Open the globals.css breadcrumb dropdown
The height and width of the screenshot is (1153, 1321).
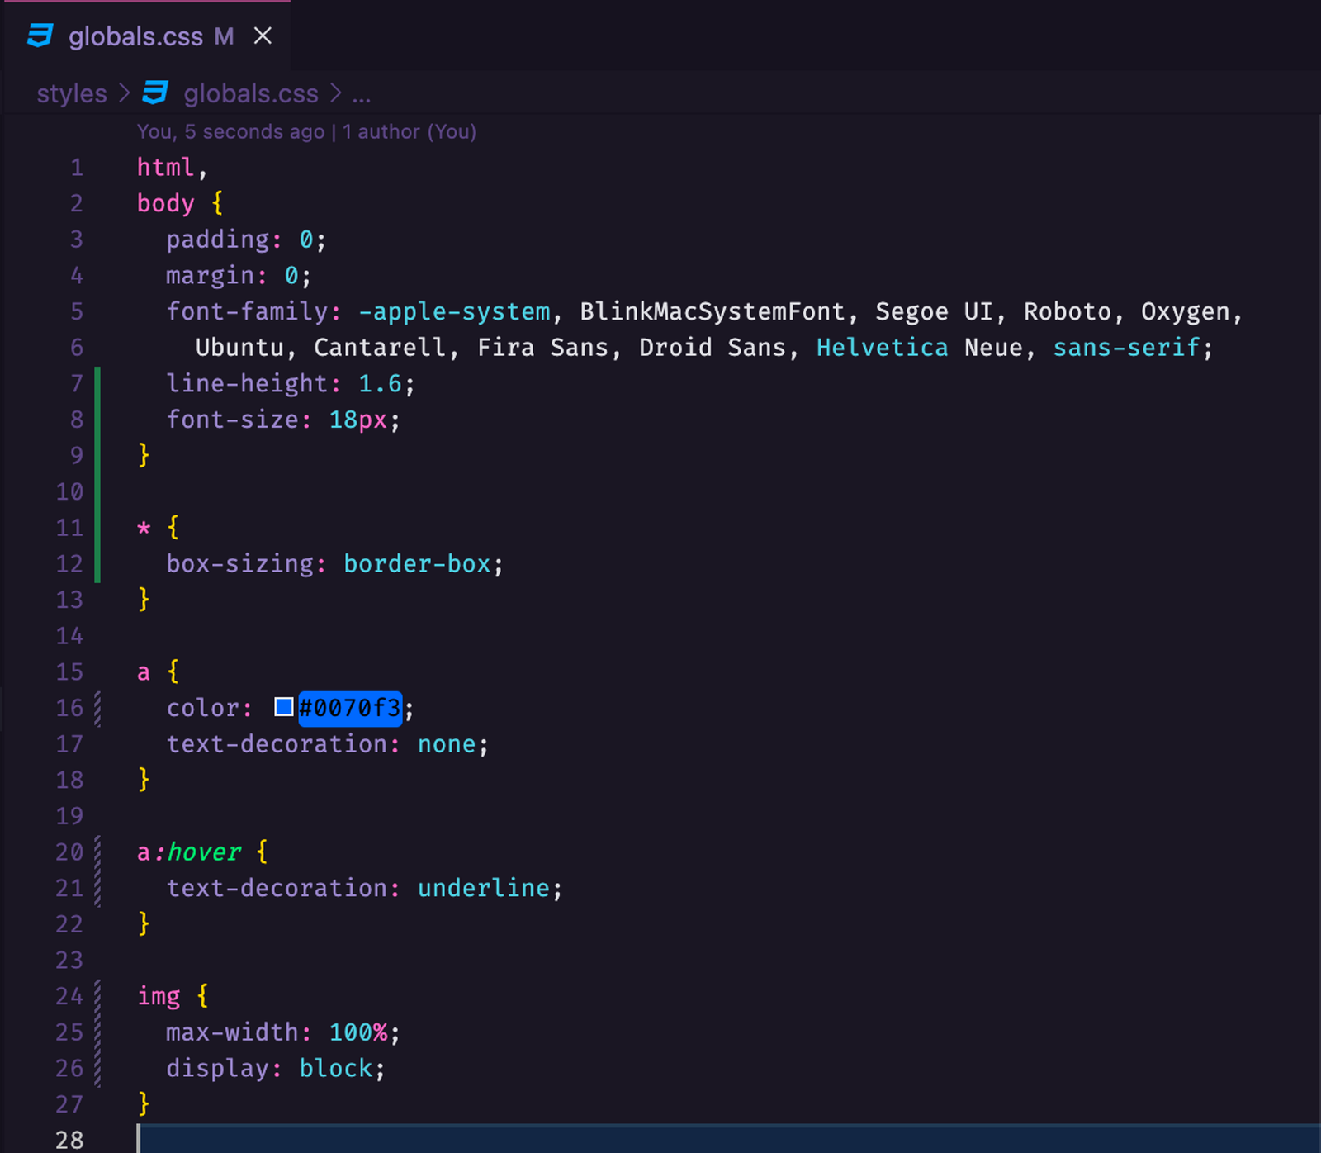click(250, 93)
